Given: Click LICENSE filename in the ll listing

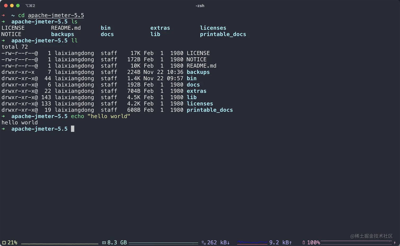Looking at the screenshot, I should [x=198, y=53].
